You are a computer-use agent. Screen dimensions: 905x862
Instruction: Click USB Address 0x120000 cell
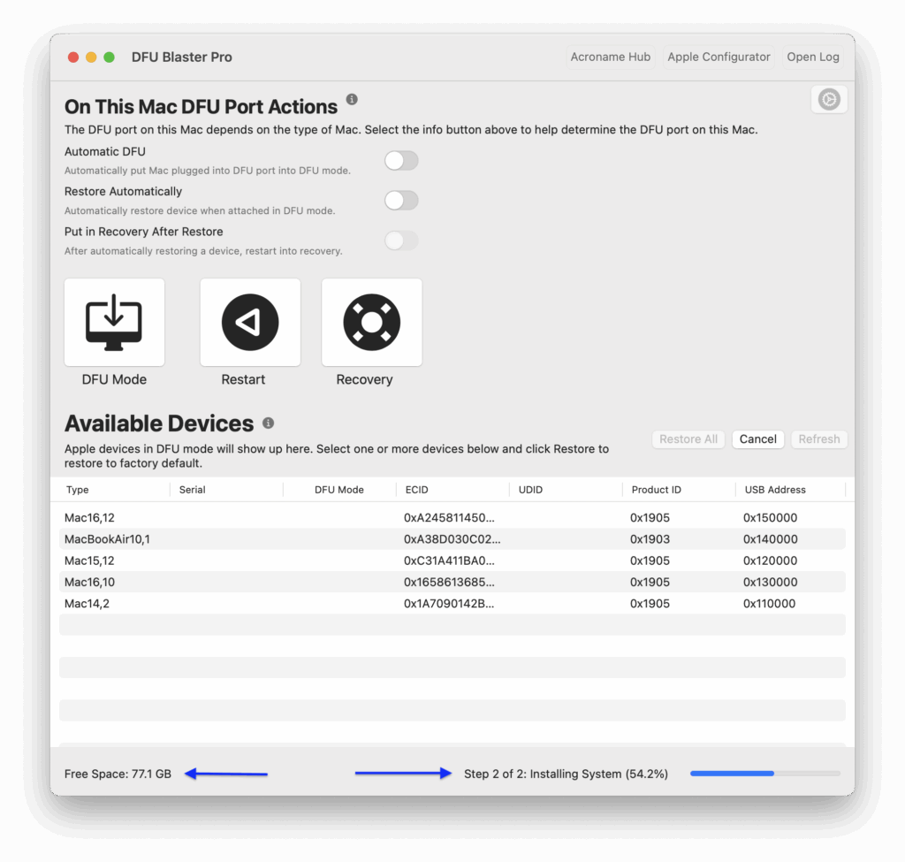(770, 561)
